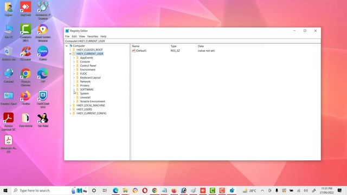Open File Explorer from the taskbar
The height and width of the screenshot is (195, 347).
tap(125, 190)
